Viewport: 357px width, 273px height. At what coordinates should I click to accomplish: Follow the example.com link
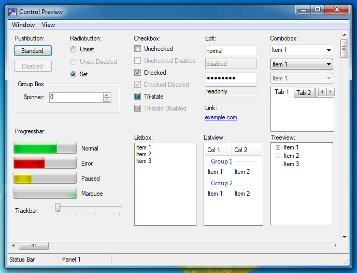point(221,117)
